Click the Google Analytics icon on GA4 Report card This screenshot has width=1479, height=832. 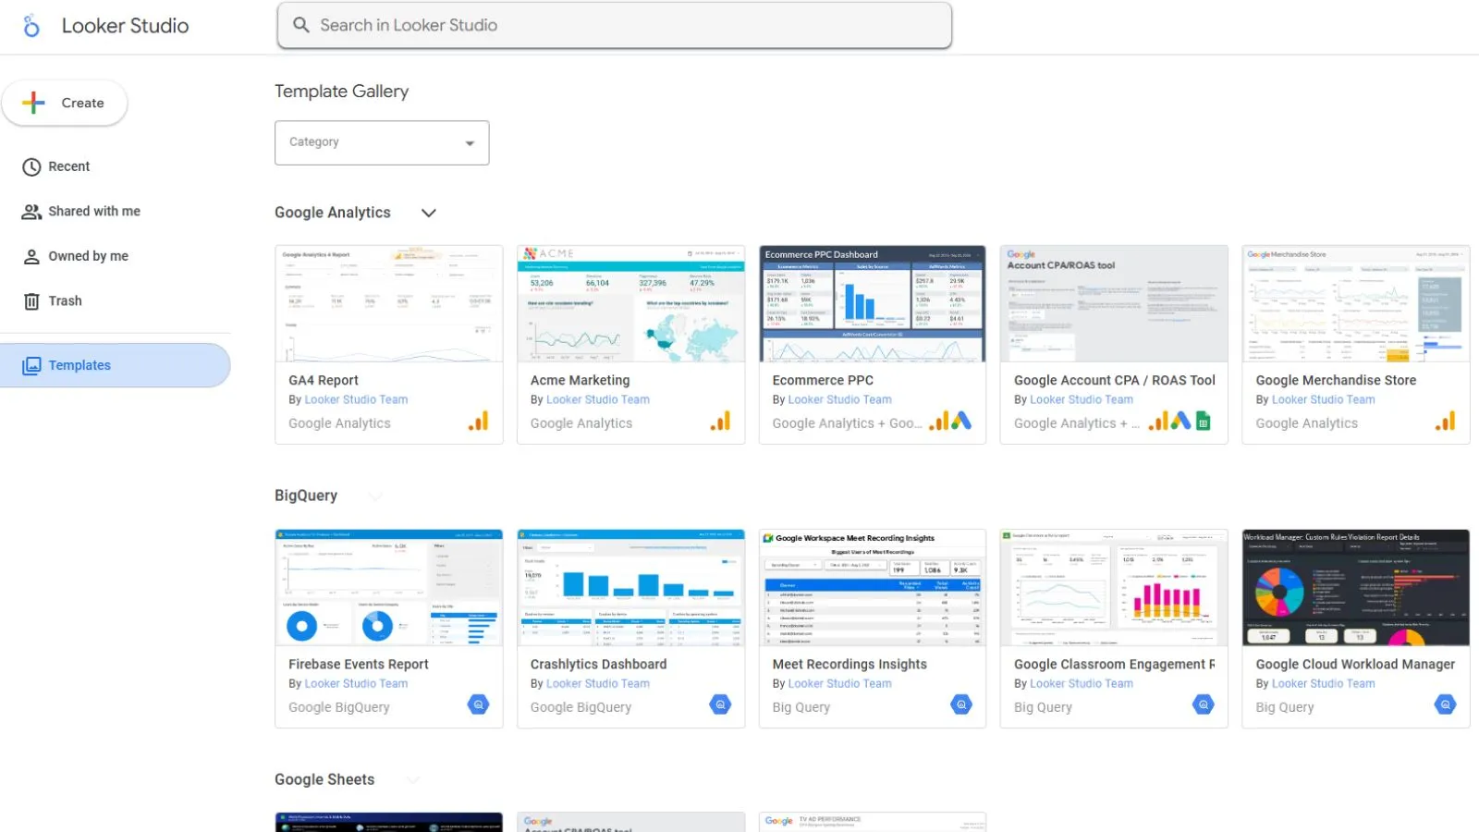click(x=478, y=422)
